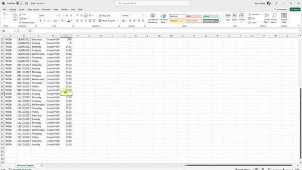Select column E header

(66, 36)
